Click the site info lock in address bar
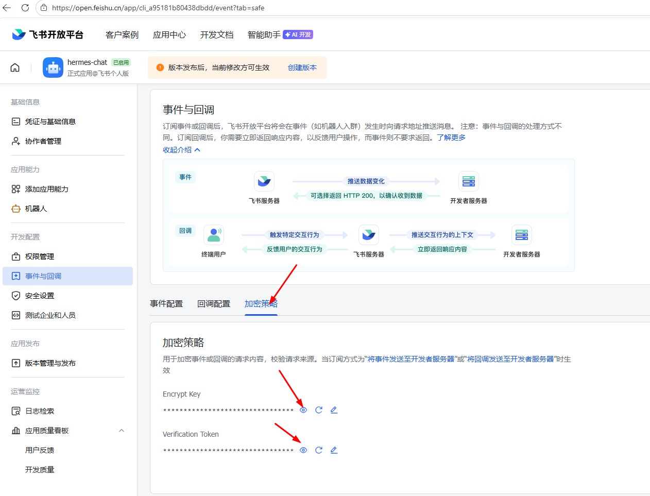The height and width of the screenshot is (496, 650). 44,8
